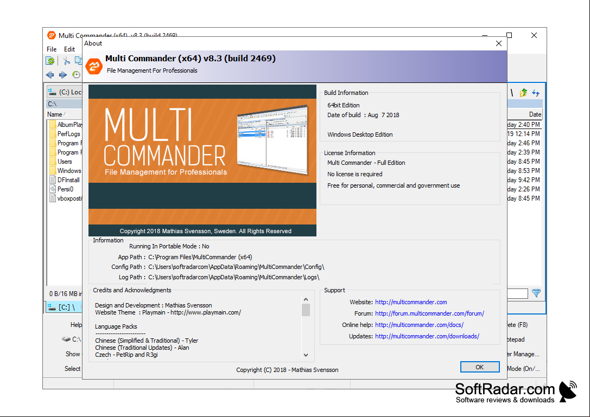Click the Copy documents icon in main toolbar
The image size is (590, 417).
tap(78, 60)
